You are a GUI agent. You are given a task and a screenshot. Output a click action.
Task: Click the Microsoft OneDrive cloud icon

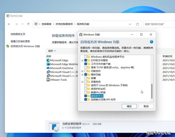tap(48, 68)
